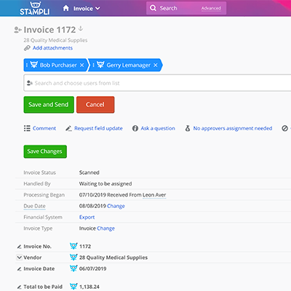The width and height of the screenshot is (291, 291).
Task: Open Advanced search options
Action: click(x=211, y=8)
